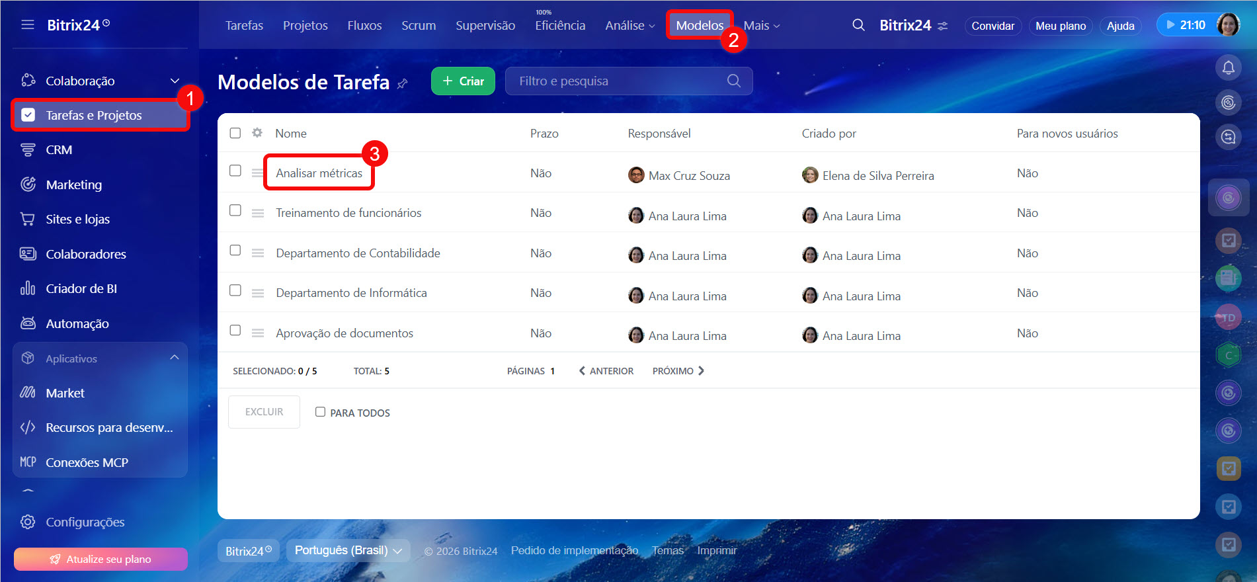
Task: Open table settings gear icon in header row
Action: pos(257,133)
